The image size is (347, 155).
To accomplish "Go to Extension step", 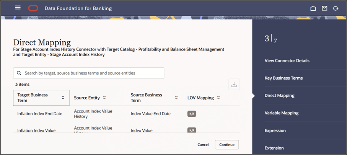I will point(274,148).
